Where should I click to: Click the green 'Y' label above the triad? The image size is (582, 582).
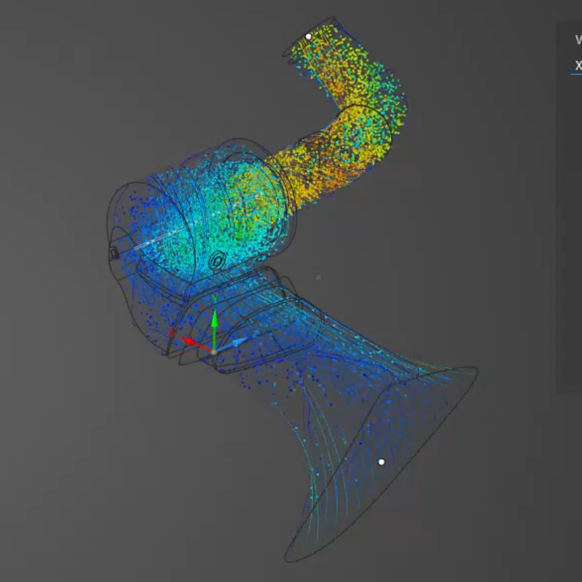point(214,300)
